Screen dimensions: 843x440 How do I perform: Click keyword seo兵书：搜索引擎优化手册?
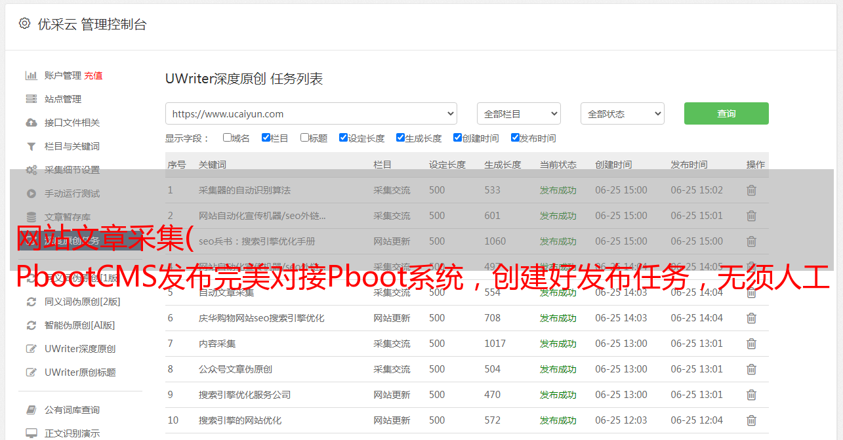point(257,241)
